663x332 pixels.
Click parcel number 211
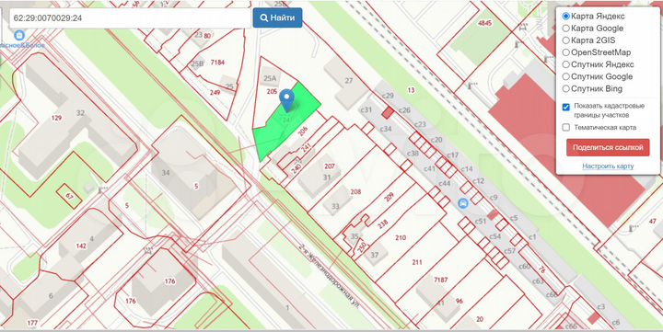417,262
